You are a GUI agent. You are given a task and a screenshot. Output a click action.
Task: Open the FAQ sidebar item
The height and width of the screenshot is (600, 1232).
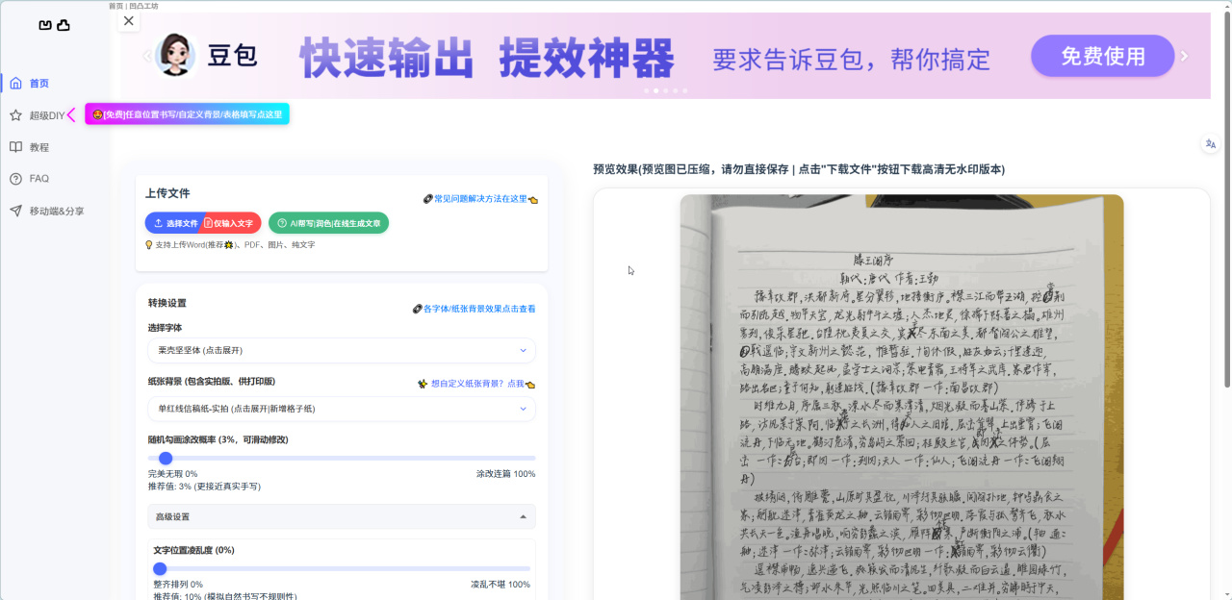point(38,179)
